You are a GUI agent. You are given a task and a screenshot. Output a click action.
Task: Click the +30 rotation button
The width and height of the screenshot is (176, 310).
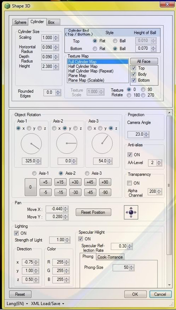[75, 182]
